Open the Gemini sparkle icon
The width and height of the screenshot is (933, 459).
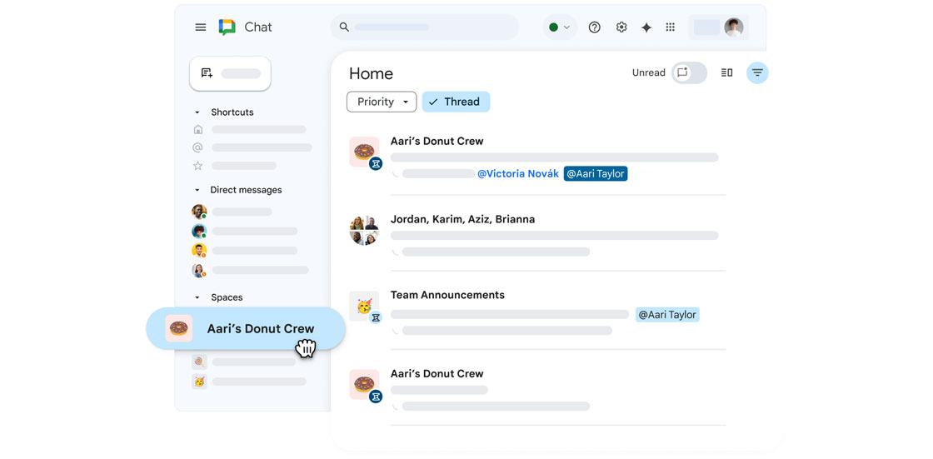click(646, 27)
